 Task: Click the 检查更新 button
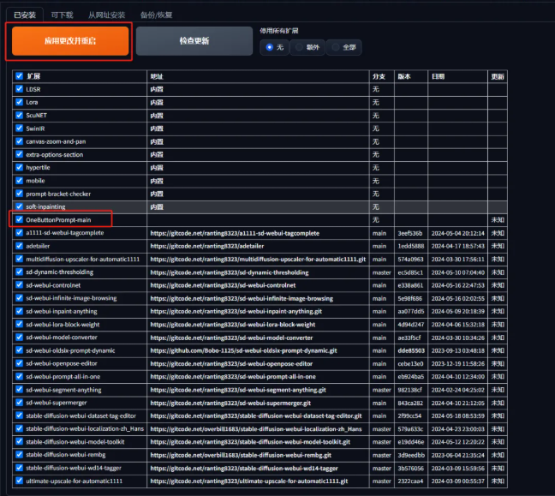(194, 41)
